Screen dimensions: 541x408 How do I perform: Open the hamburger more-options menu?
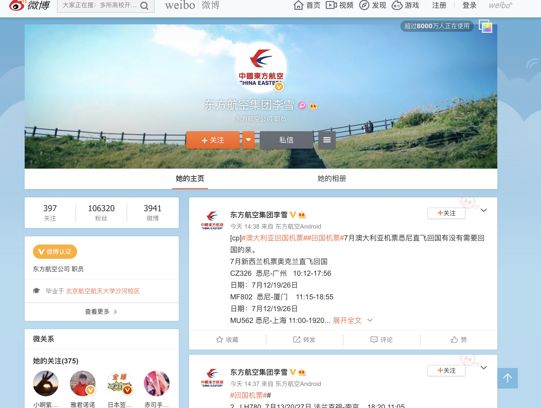tap(327, 140)
